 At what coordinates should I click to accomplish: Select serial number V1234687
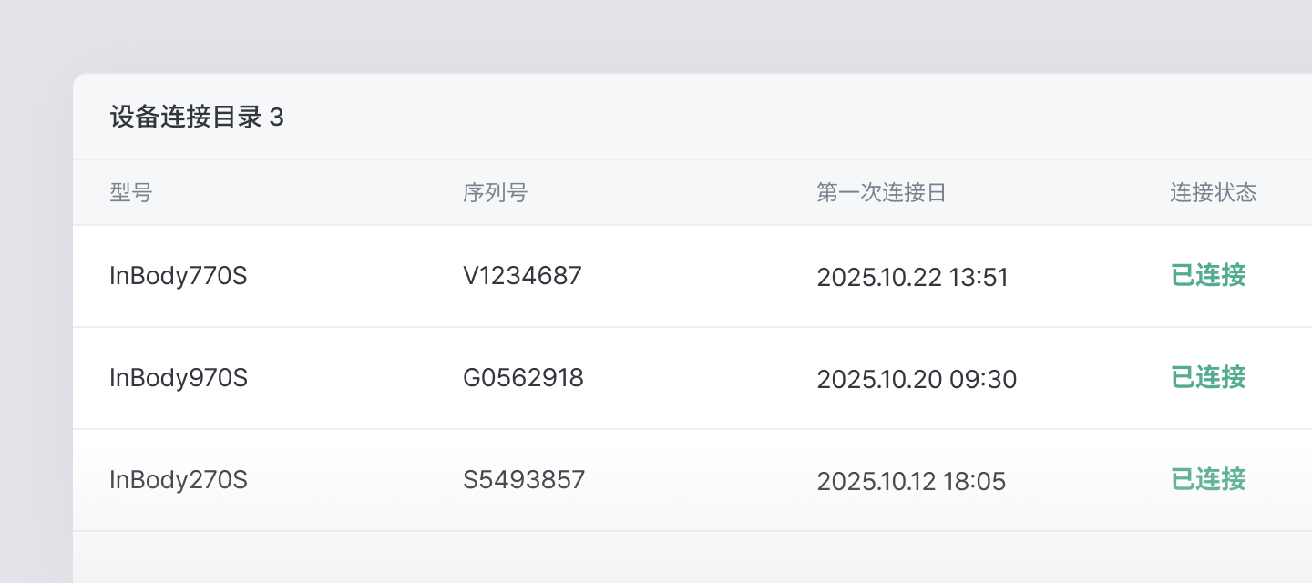[x=522, y=276]
